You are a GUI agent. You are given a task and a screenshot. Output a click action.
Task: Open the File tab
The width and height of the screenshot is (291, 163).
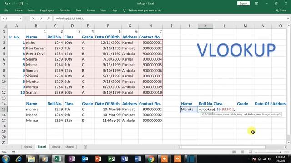pos(6,10)
